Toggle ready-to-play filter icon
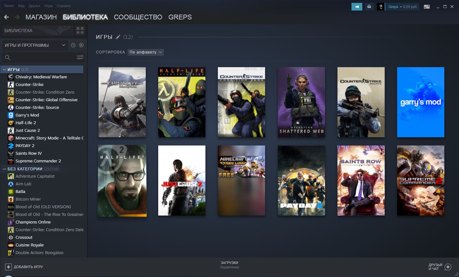The height and width of the screenshot is (277, 459). pyautogui.click(x=81, y=45)
